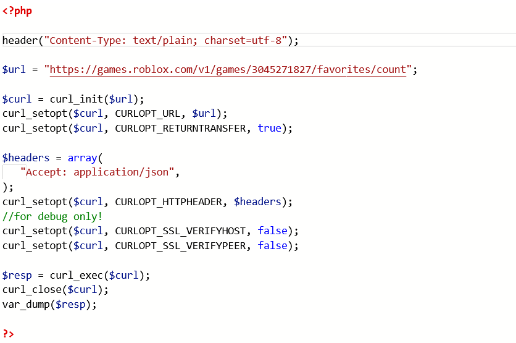The width and height of the screenshot is (516, 343).
Task: Click the closing ?> tag
Action: (8, 334)
